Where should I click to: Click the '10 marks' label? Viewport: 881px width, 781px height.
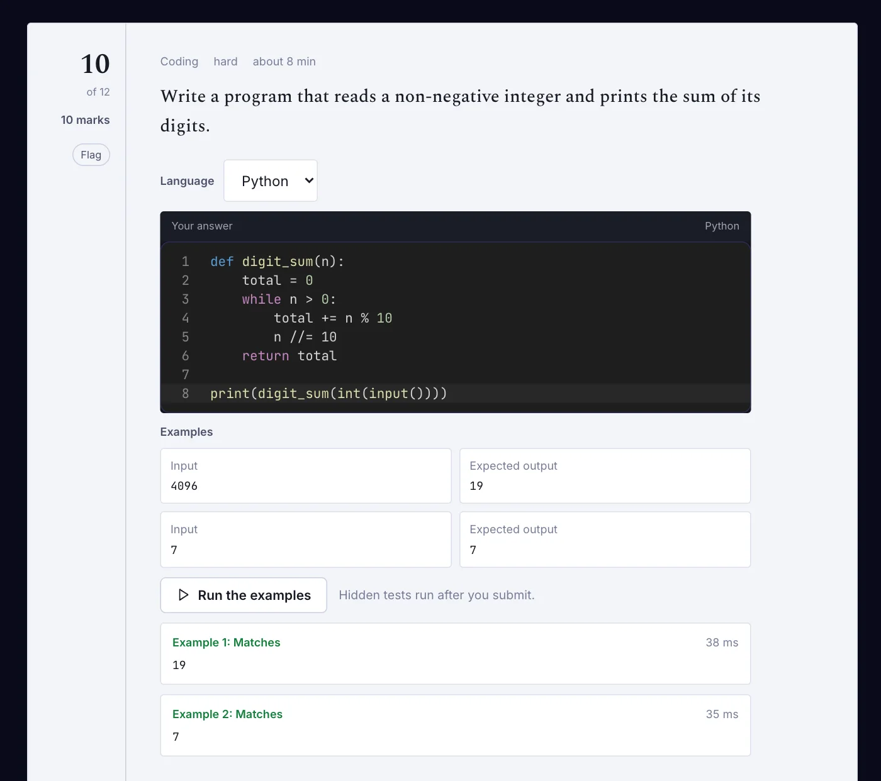[86, 120]
